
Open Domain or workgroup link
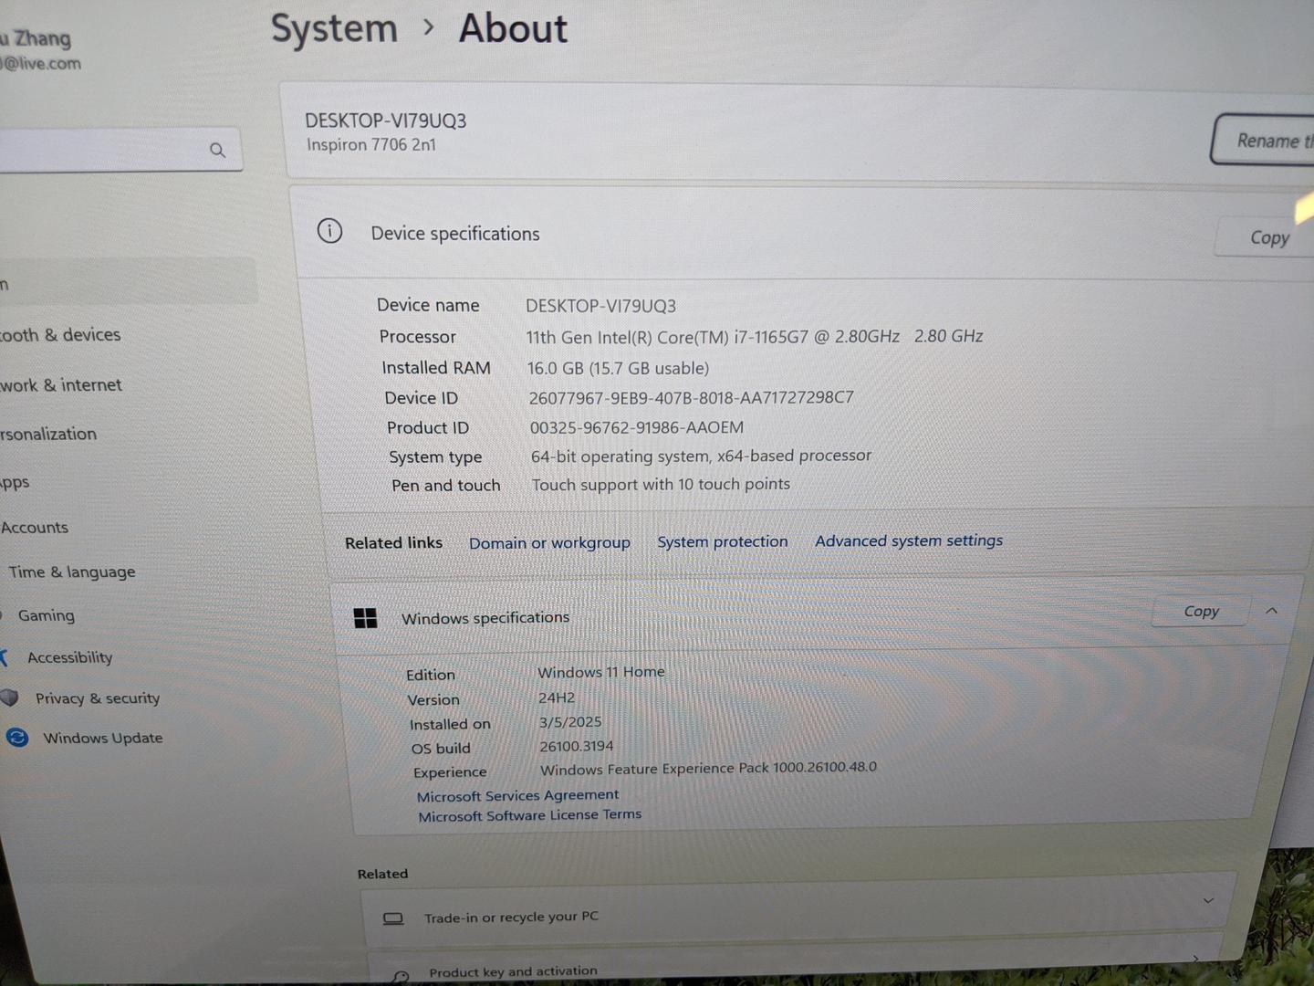click(549, 542)
